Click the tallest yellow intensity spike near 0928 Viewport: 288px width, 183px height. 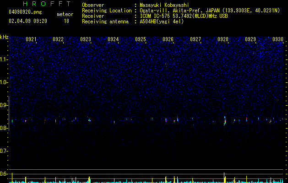224,178
